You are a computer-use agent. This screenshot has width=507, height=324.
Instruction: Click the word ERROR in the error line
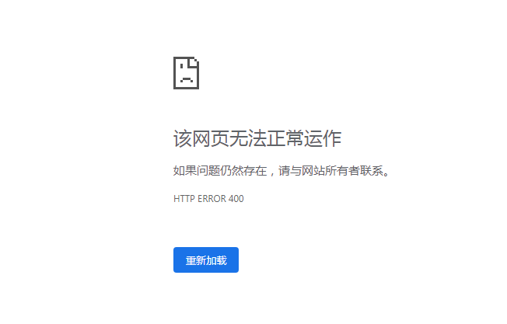pyautogui.click(x=212, y=199)
